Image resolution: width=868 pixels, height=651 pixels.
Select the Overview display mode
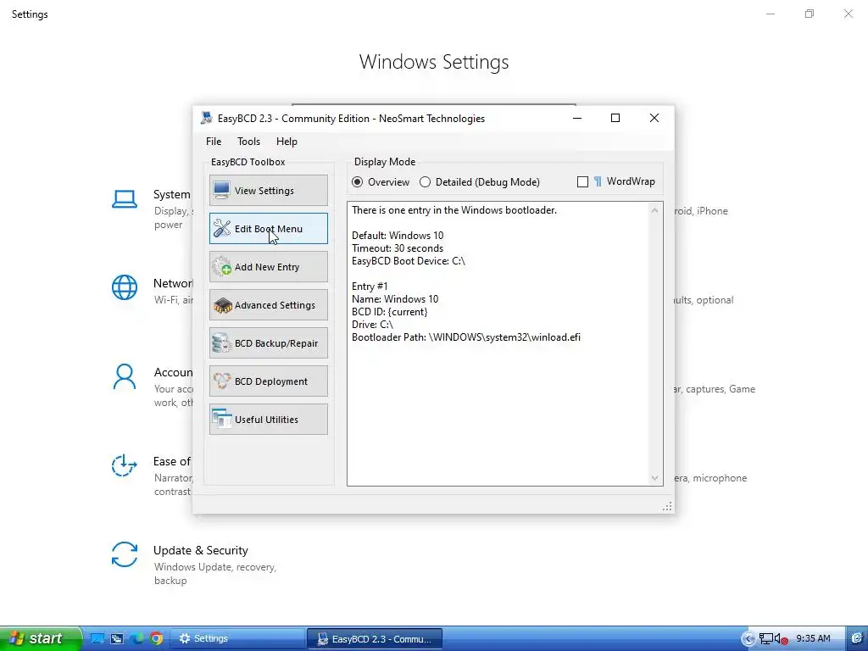[x=381, y=182]
